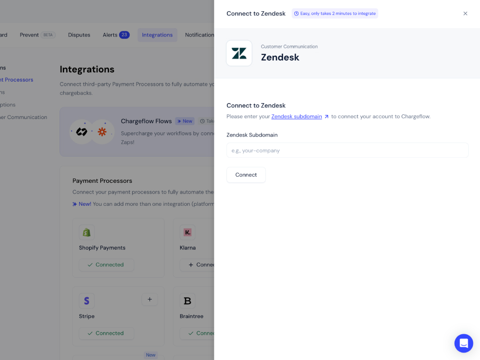
Task: Click the 2 minutes to integrate badge
Action: coord(335,14)
